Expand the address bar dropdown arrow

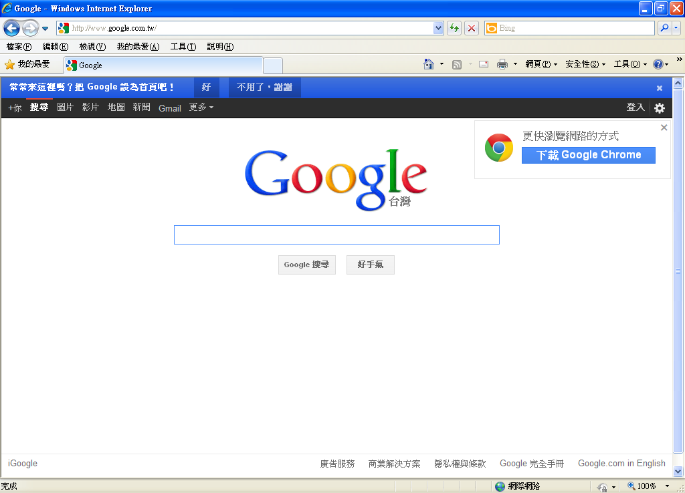point(438,28)
